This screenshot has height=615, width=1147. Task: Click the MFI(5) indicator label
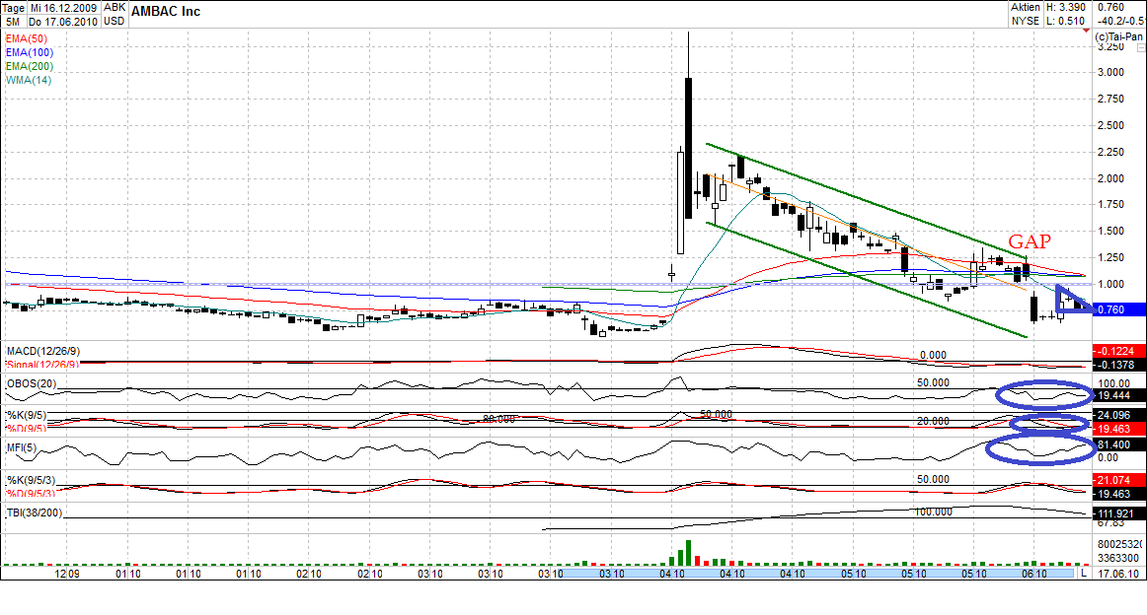click(21, 447)
